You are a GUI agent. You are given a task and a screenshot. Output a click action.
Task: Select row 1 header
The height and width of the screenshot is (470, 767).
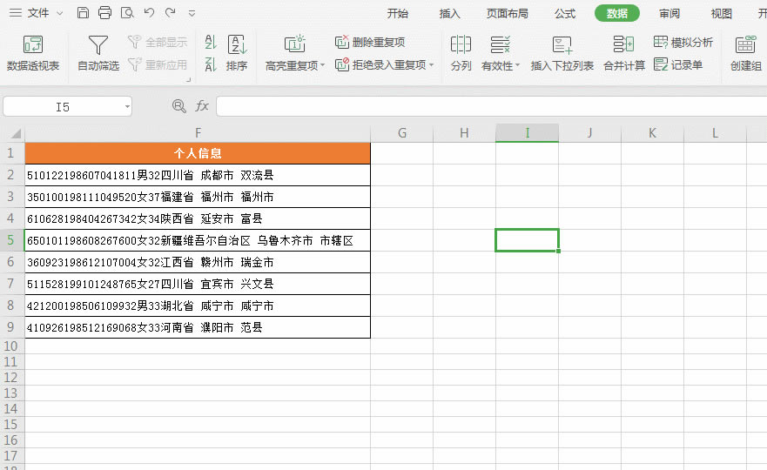tap(11, 153)
